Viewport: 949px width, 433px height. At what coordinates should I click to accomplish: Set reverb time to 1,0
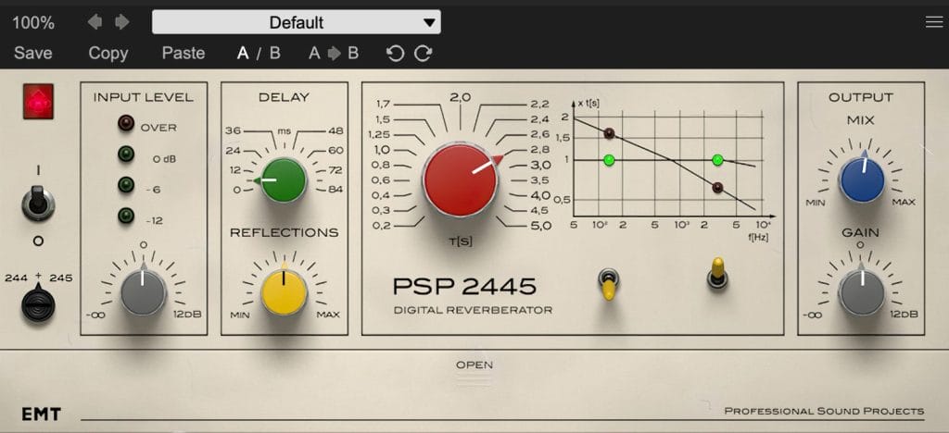click(382, 150)
